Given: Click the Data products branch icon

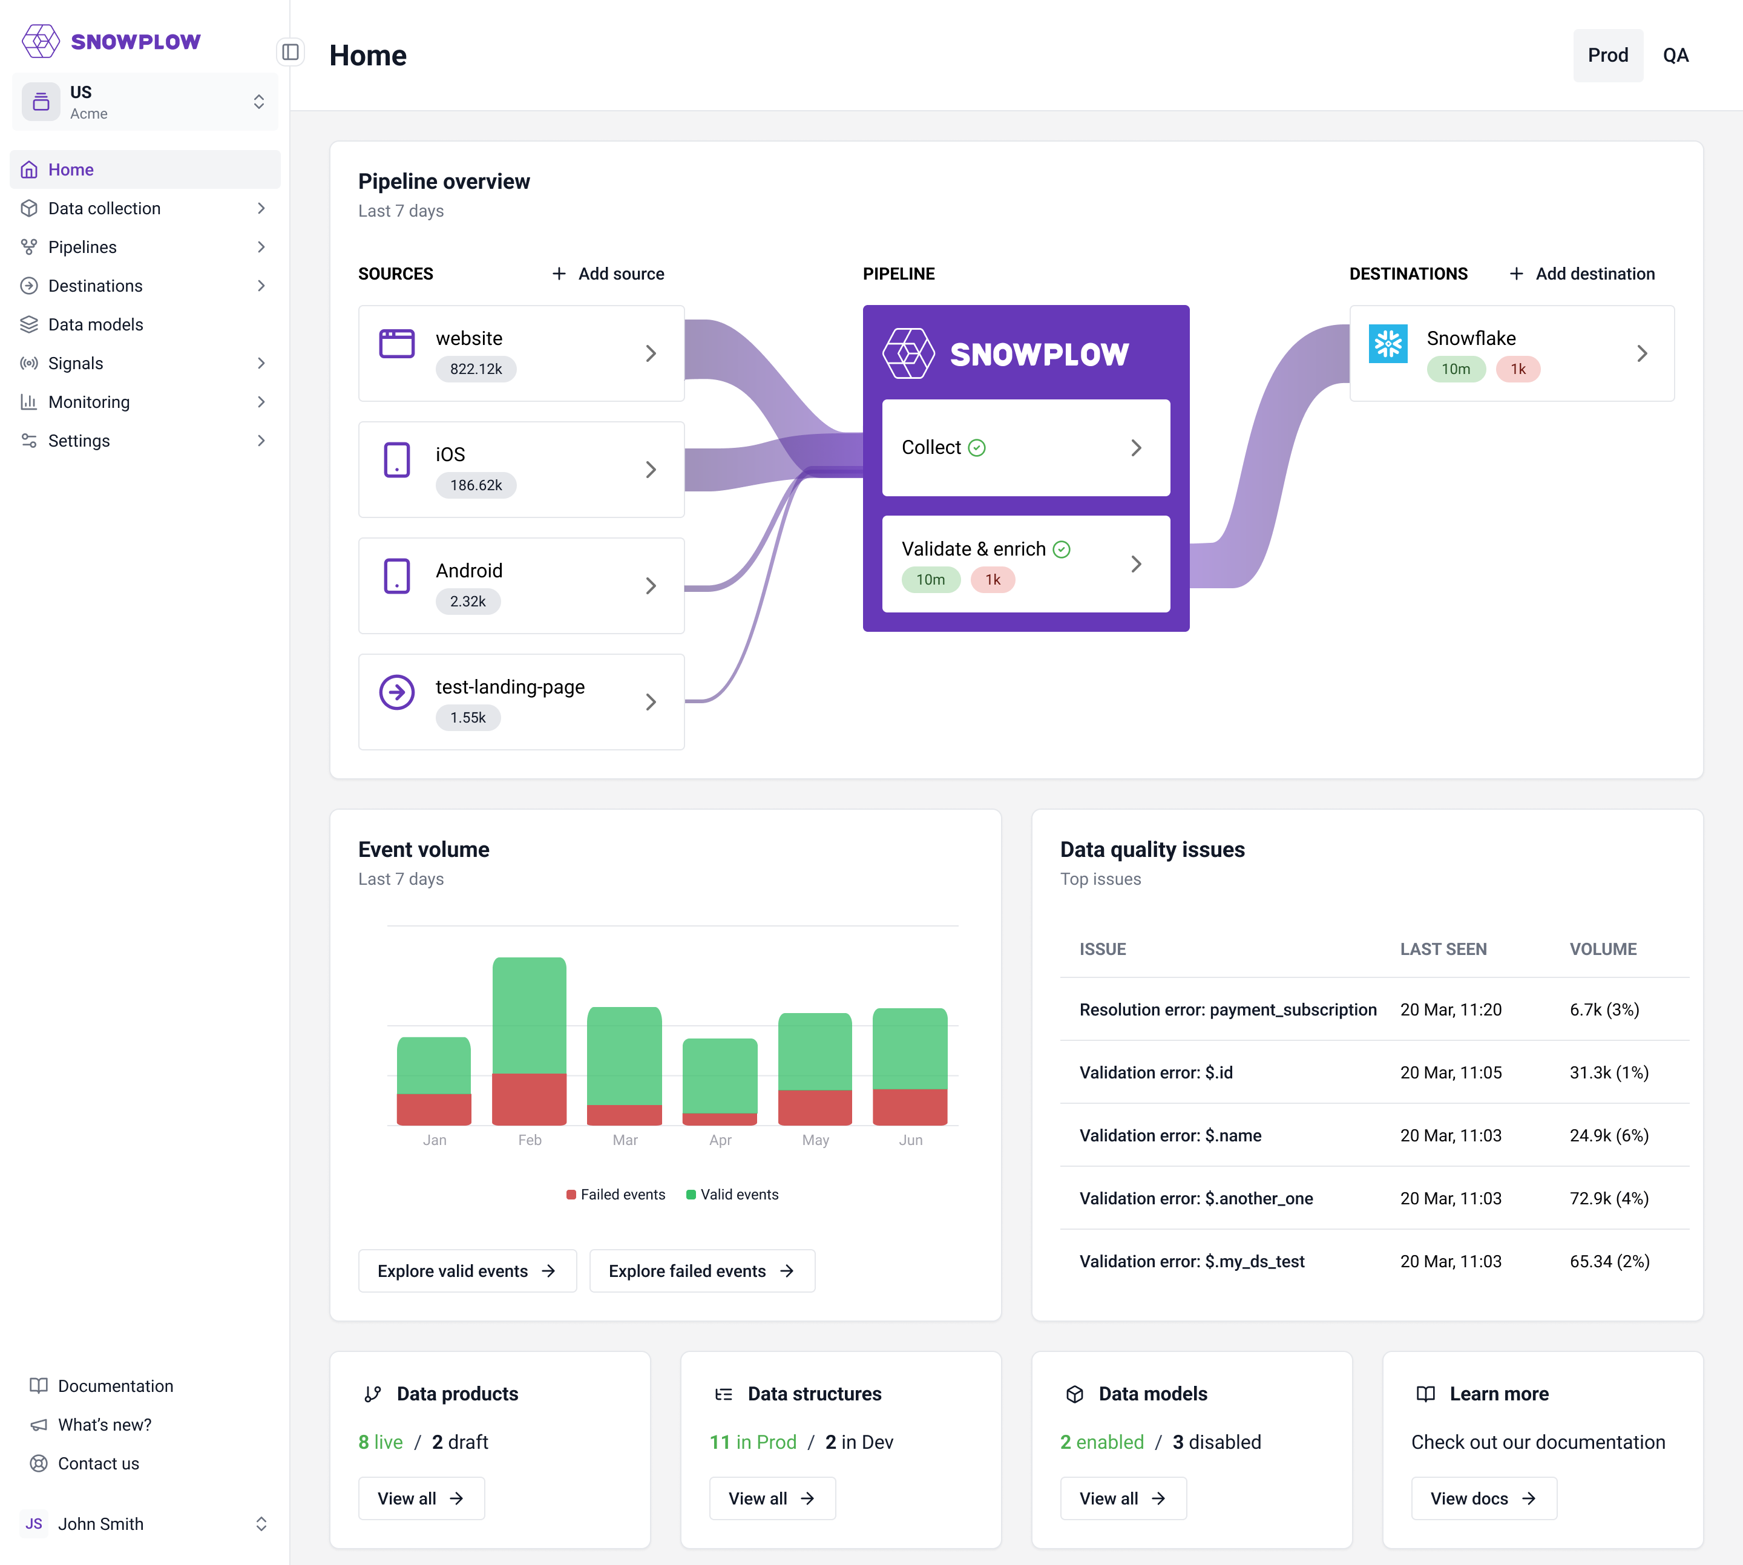Looking at the screenshot, I should (372, 1394).
